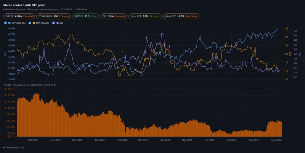Click the $78.45k 365 daily closes caption
Viewport: 305px width, 153px height.
point(30,85)
